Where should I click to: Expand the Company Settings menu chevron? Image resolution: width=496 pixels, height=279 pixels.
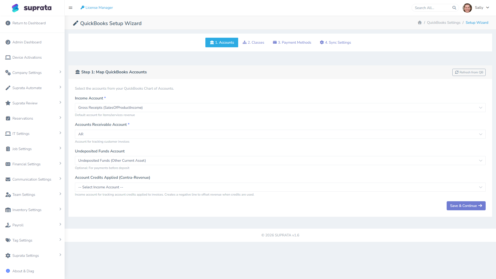tap(60, 72)
